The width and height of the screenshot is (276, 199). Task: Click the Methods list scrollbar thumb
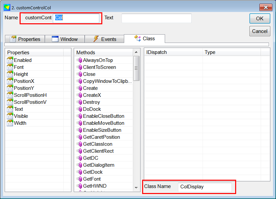136,68
